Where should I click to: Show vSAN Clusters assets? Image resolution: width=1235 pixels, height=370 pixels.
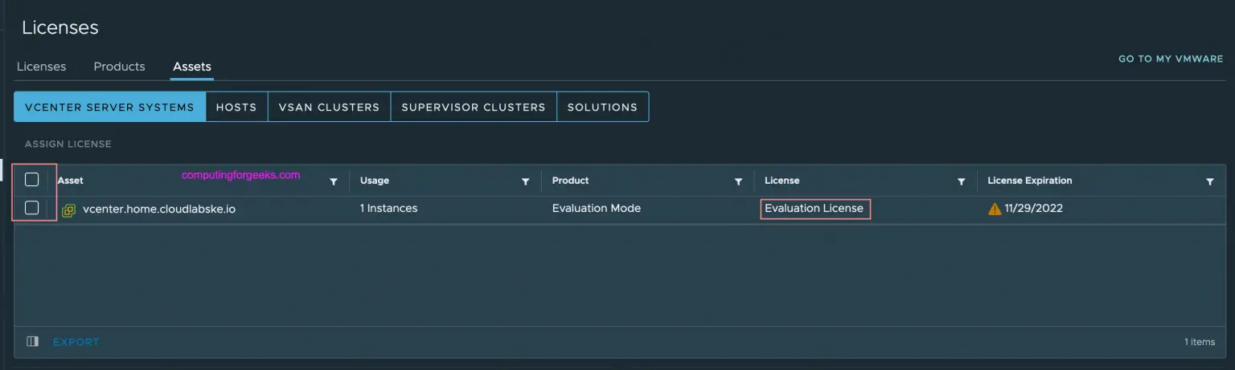point(329,107)
